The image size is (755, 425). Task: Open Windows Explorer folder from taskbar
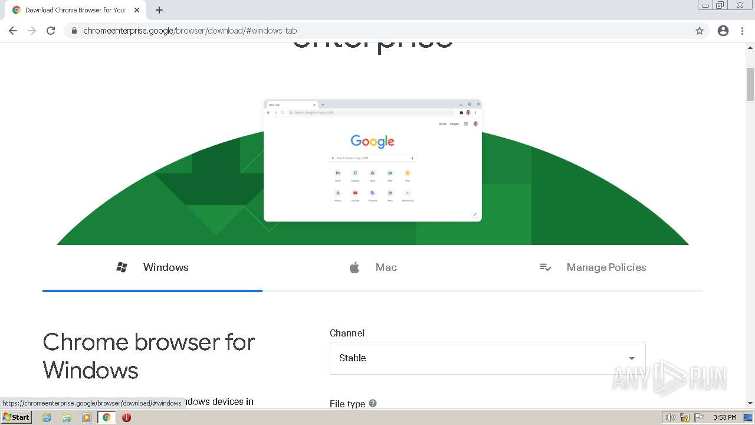(x=67, y=417)
